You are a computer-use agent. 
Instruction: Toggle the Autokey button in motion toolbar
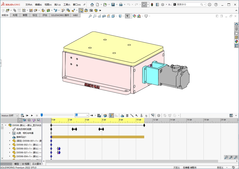pyautogui.click(x=112, y=116)
